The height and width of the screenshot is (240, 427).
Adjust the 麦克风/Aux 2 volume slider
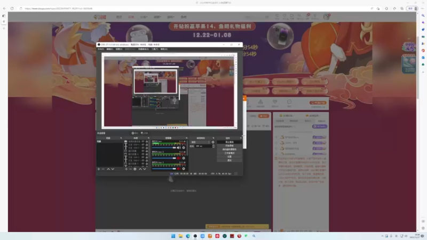pyautogui.click(x=164, y=158)
